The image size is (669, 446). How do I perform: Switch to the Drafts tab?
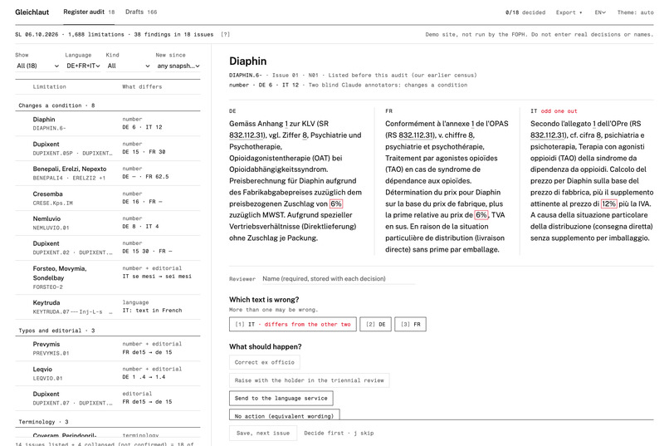coord(141,12)
